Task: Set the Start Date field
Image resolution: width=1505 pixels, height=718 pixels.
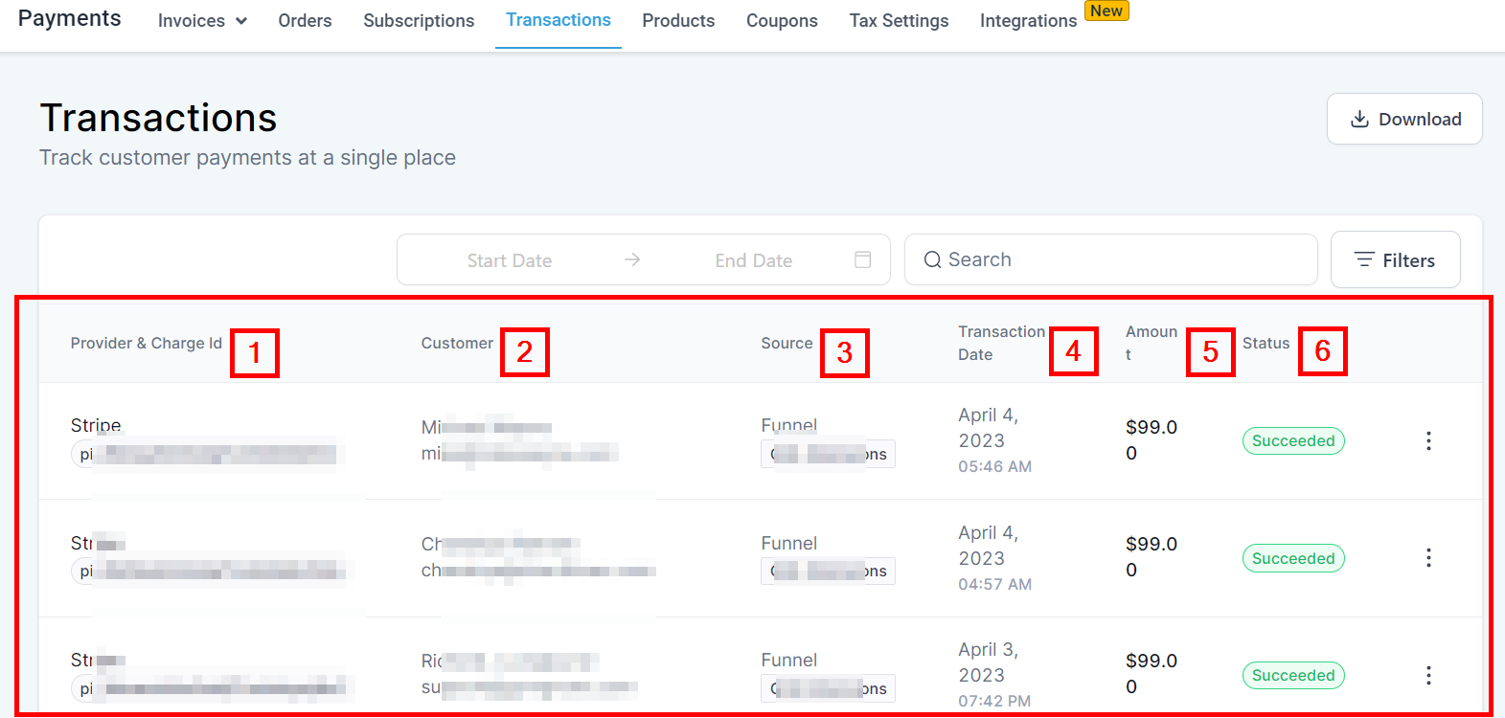Action: (x=509, y=260)
